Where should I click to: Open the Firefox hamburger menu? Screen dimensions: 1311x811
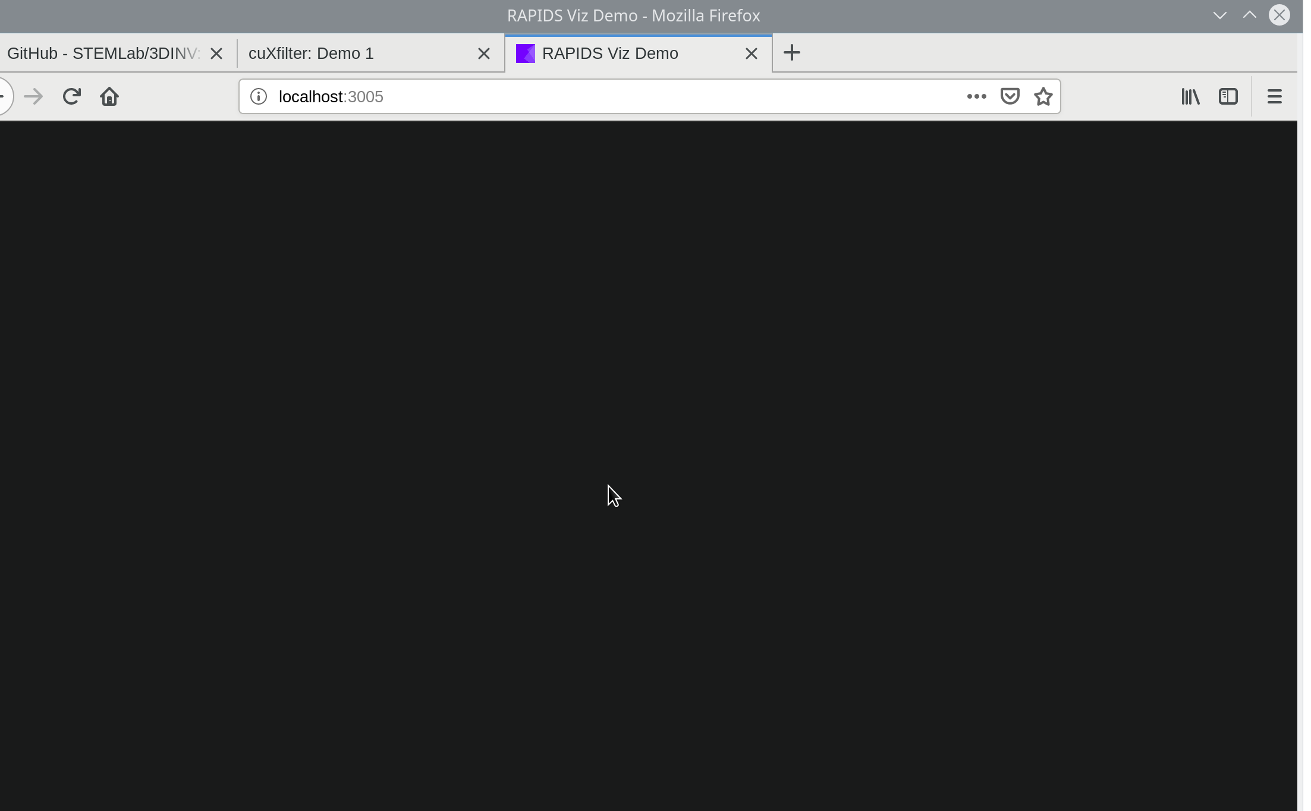click(1274, 96)
